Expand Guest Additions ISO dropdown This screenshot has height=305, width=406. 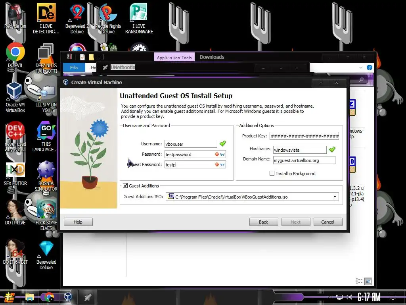click(x=335, y=197)
